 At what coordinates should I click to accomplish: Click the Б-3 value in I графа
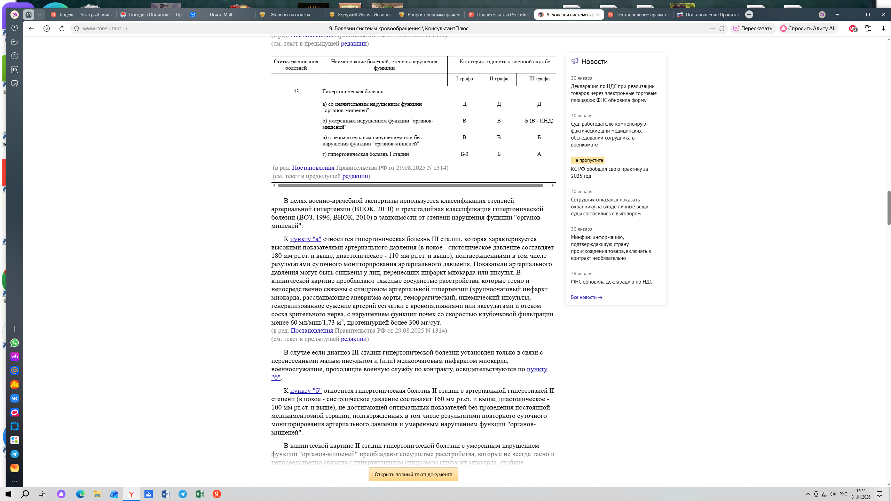[x=464, y=154]
